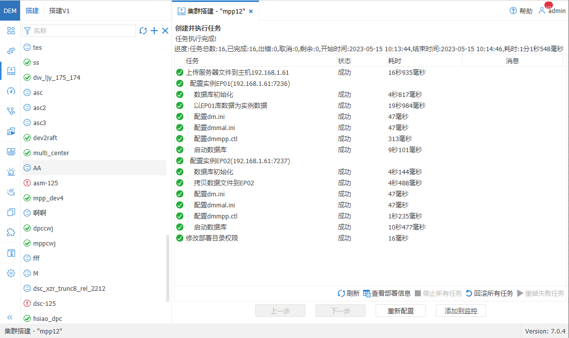Click the data exchange arrows sidebar icon
The width and height of the screenshot is (569, 338).
click(11, 51)
